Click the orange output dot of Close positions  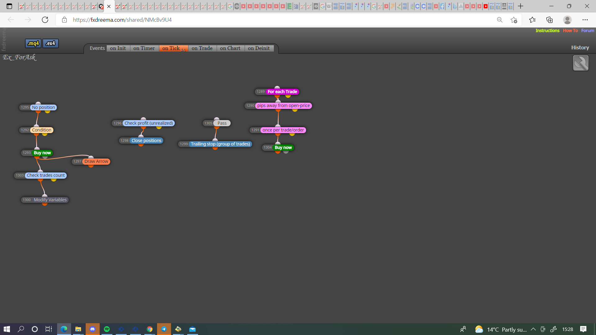coord(141,145)
